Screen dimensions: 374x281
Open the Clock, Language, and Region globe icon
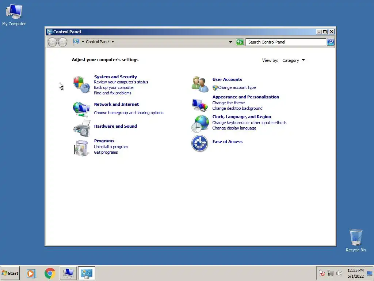(x=200, y=124)
